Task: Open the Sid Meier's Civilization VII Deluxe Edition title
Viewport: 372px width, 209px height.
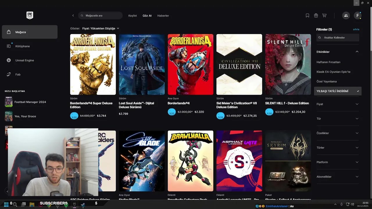Action: click(237, 105)
